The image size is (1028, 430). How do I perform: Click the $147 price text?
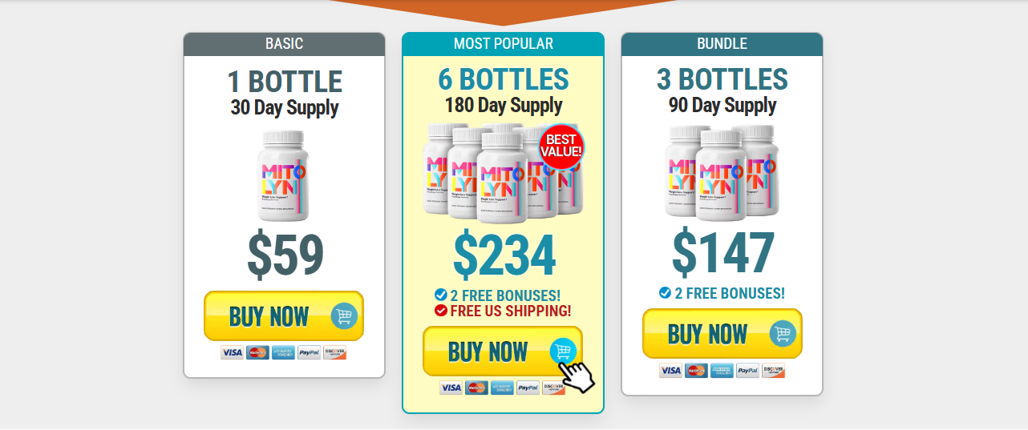[722, 252]
